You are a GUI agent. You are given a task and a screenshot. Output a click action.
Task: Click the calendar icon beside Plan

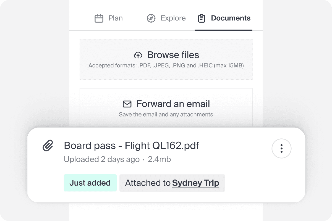99,19
